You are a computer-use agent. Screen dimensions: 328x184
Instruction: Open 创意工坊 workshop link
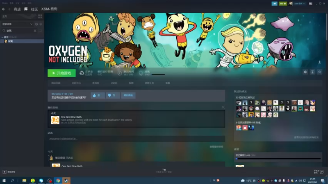tap(149, 83)
